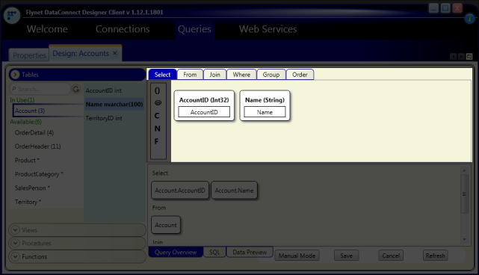This screenshot has width=479, height=275.
Task: Click the Manual Mode button
Action: pos(297,256)
